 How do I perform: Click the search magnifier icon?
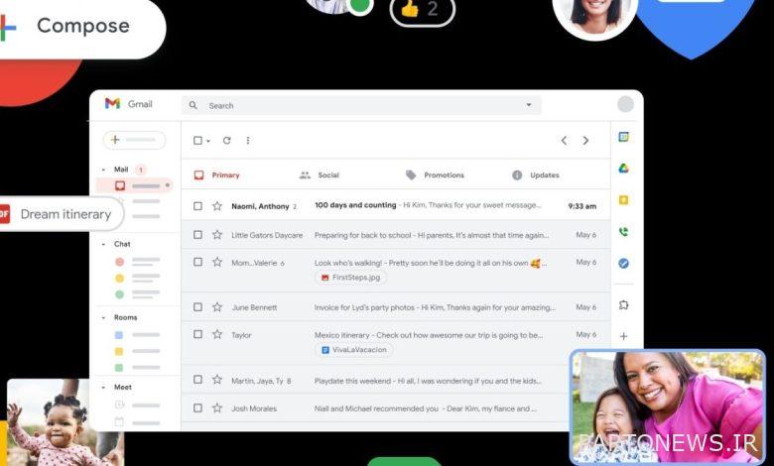[193, 105]
